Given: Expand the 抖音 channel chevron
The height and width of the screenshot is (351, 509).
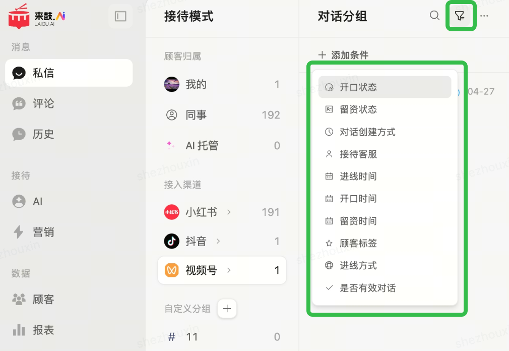Looking at the screenshot, I should [x=218, y=242].
